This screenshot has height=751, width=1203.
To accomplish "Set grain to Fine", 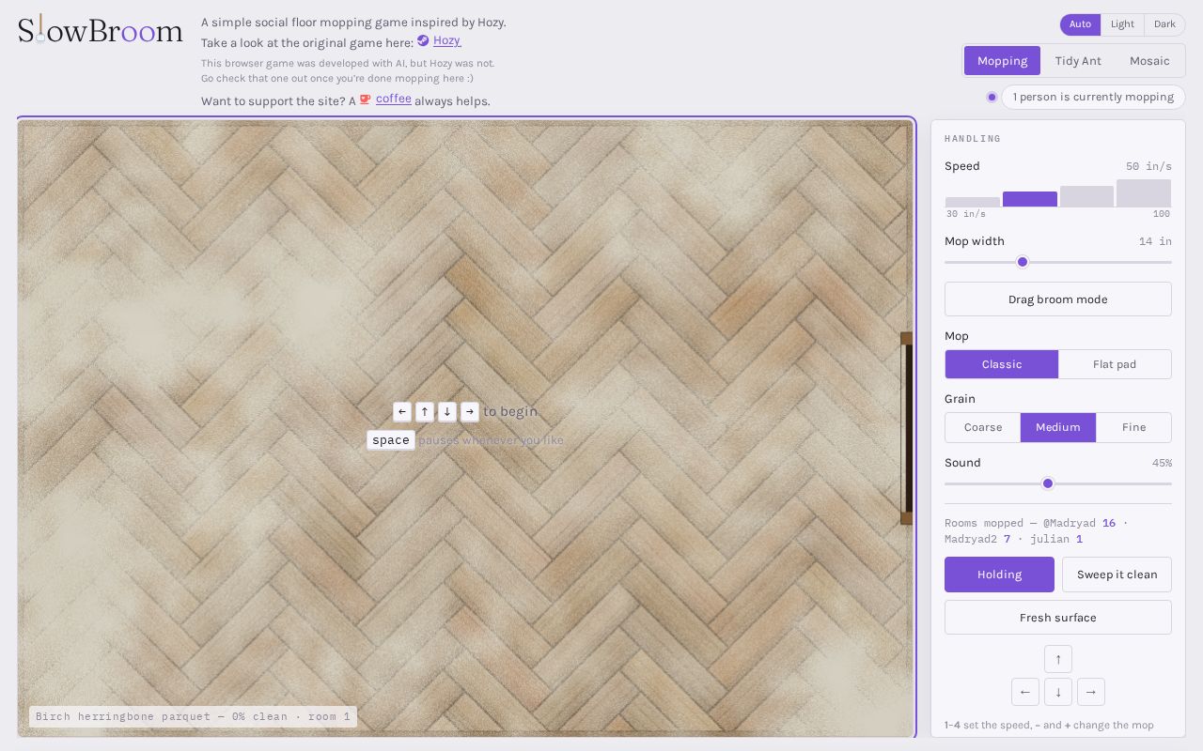I will pyautogui.click(x=1133, y=427).
